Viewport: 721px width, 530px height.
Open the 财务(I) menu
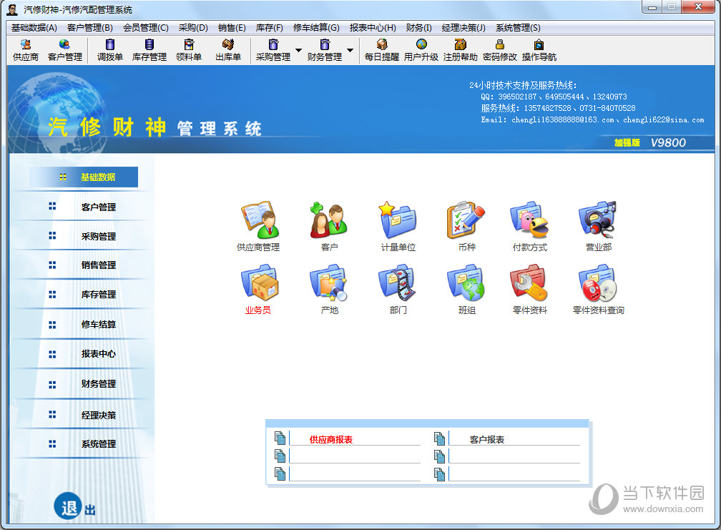418,28
